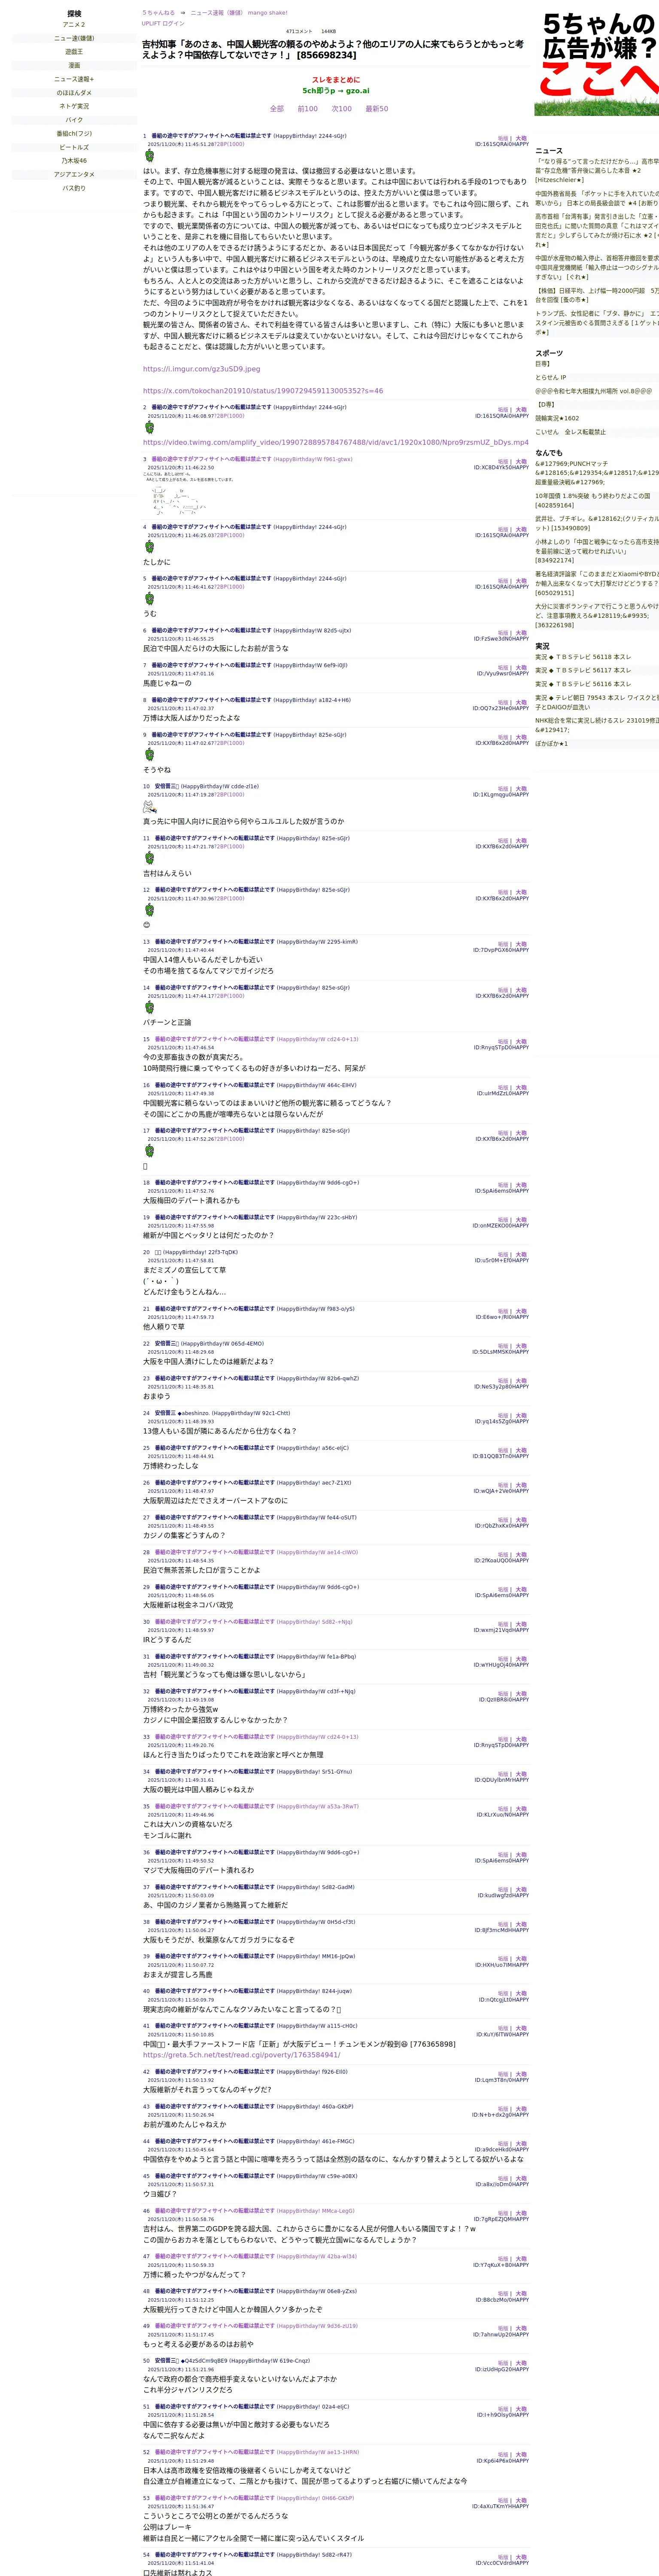659x2576 pixels.
Task: Open アニメ2 board in the left sidebar
Action: coord(74,25)
